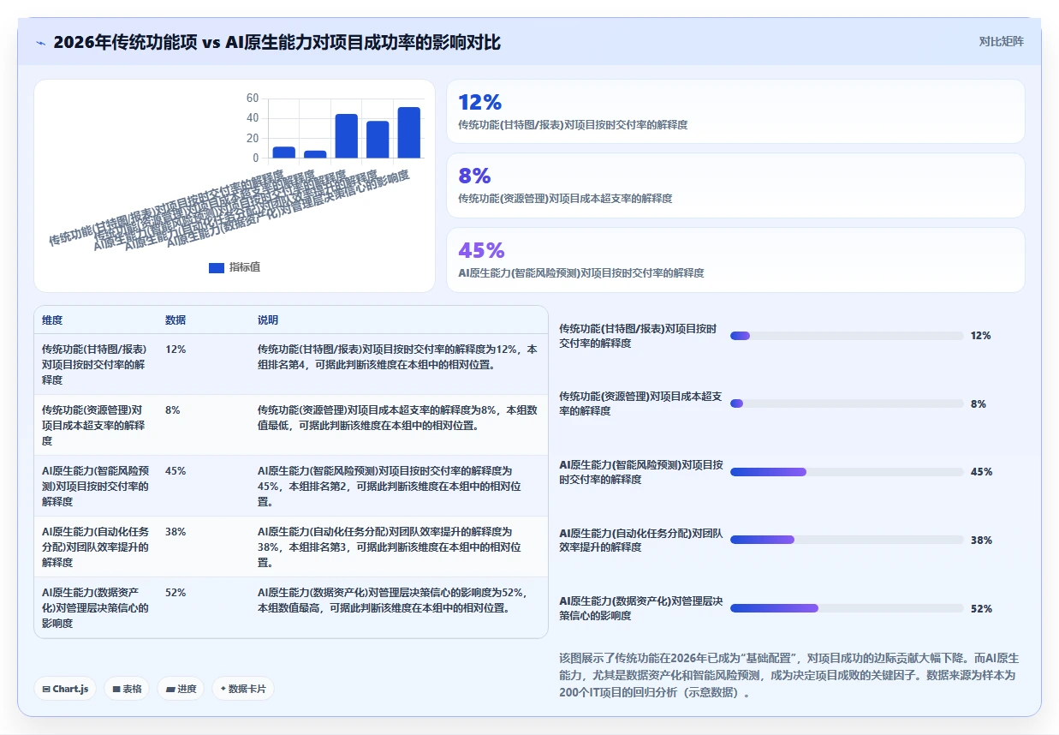
Task: Click the first chart bar at 12
Action: point(283,152)
